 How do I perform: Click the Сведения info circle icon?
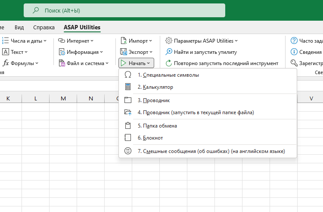coord(294,52)
